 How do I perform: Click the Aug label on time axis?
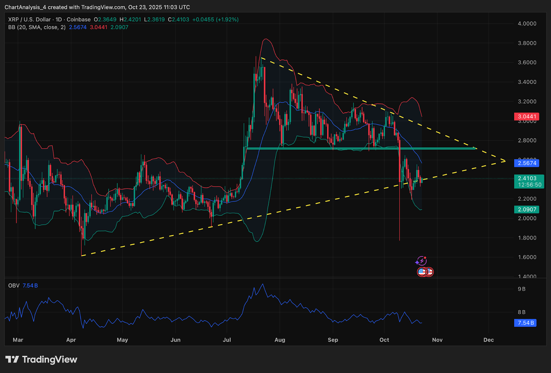280,340
